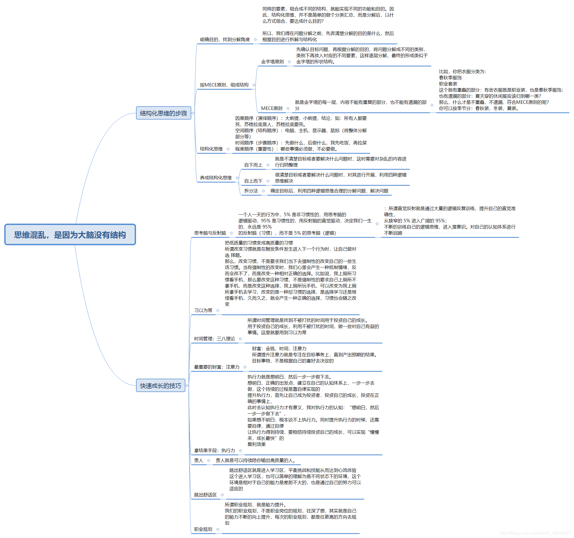Collapse the 金字塔原则 subtopic

[289, 62]
